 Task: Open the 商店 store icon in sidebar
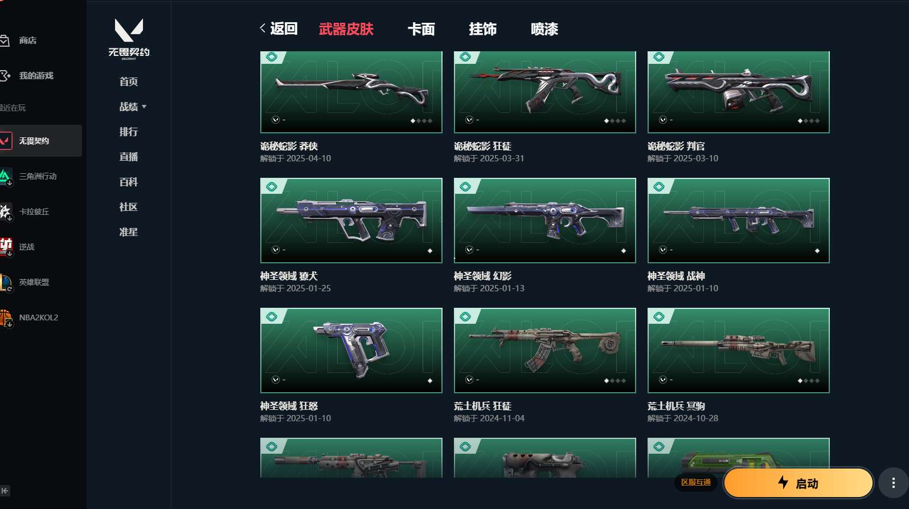(5, 40)
